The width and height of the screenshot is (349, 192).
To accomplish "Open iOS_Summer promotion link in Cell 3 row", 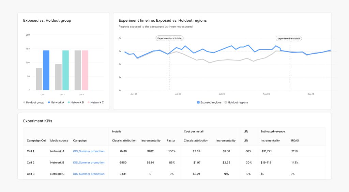I will [x=89, y=174].
